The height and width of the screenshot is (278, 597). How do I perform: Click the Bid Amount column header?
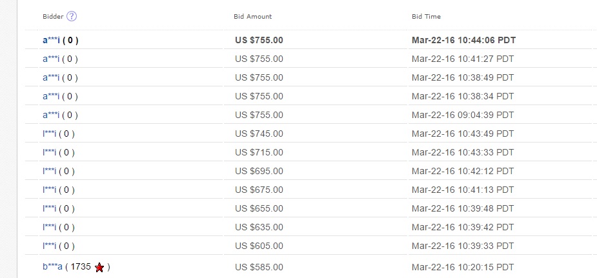[253, 16]
